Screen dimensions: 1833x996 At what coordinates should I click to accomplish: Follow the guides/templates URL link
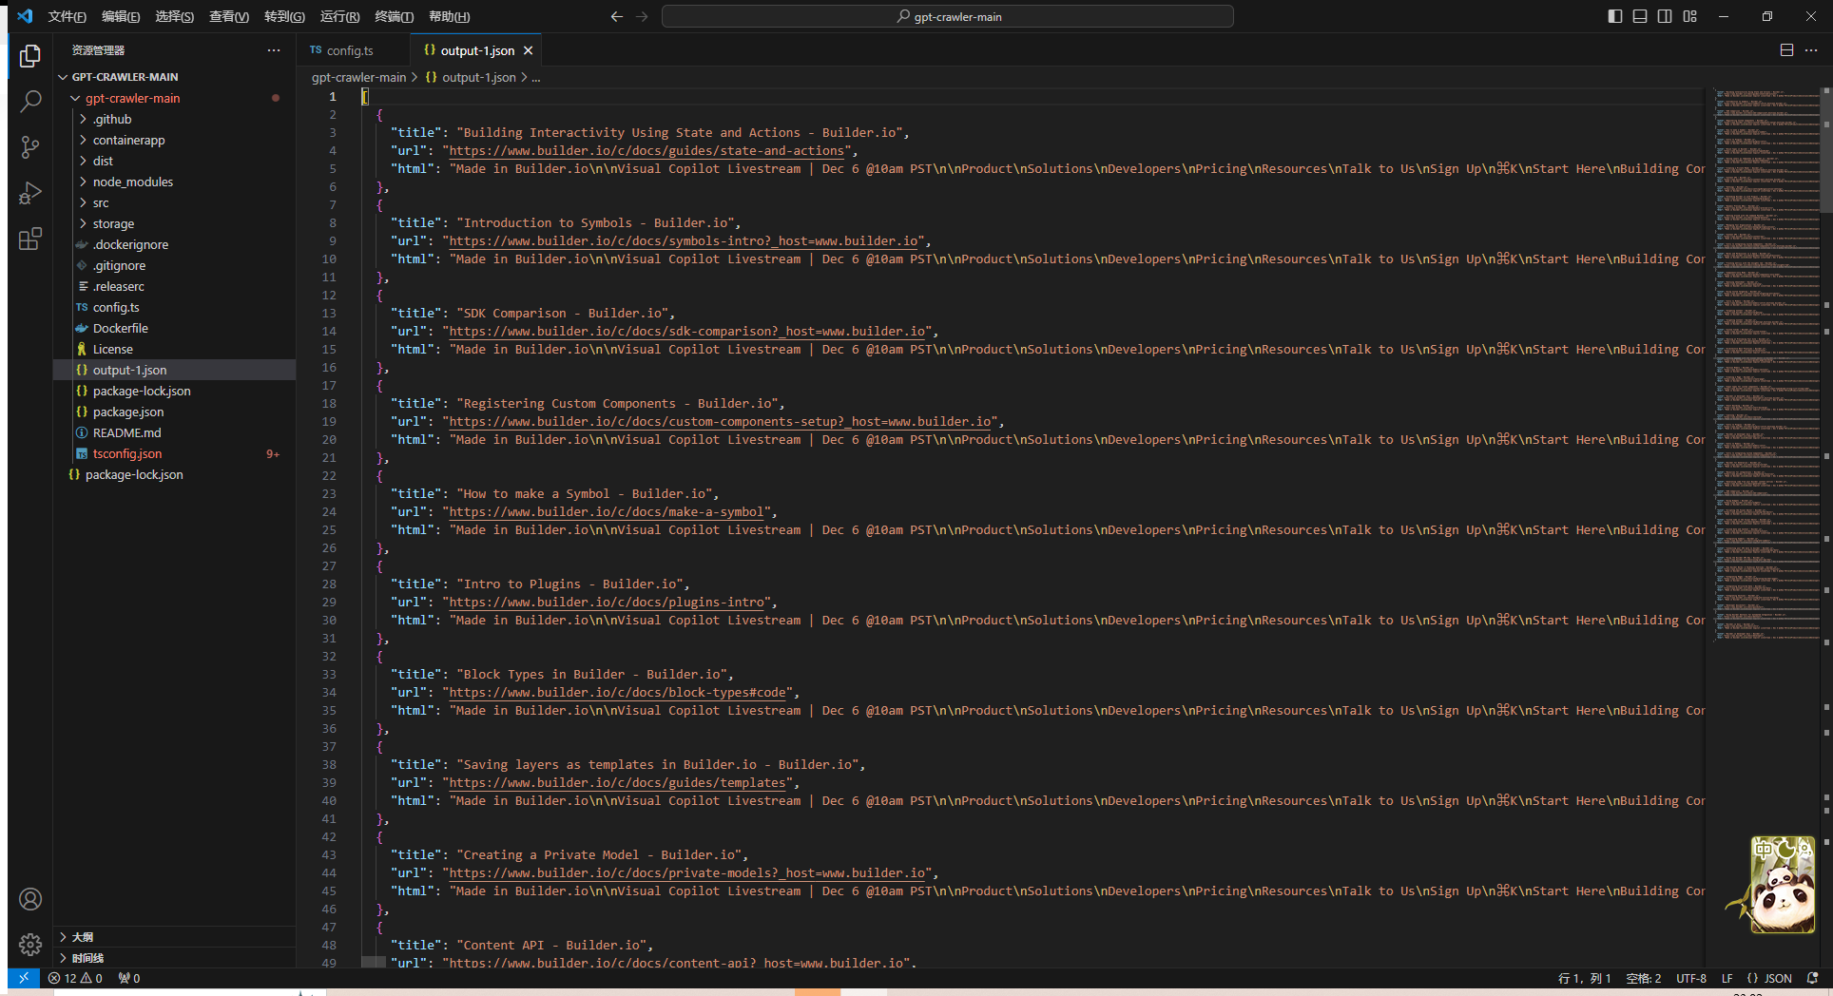[618, 782]
